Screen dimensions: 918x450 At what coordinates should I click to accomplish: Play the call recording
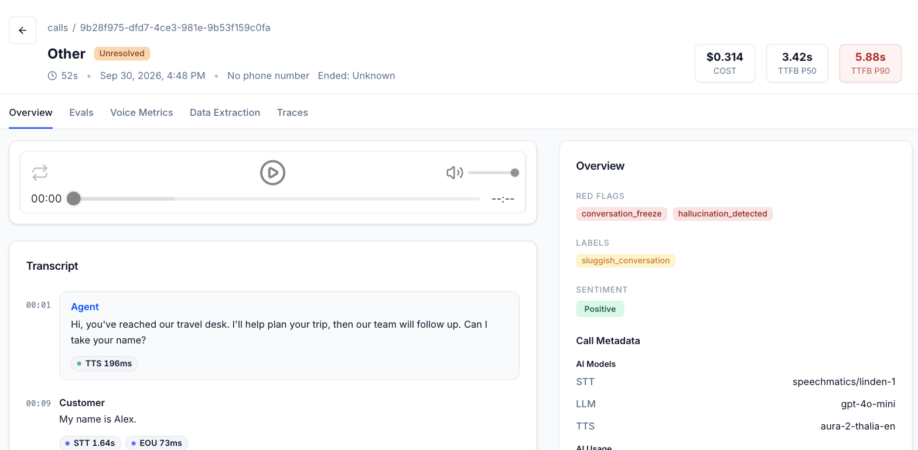[x=272, y=173]
